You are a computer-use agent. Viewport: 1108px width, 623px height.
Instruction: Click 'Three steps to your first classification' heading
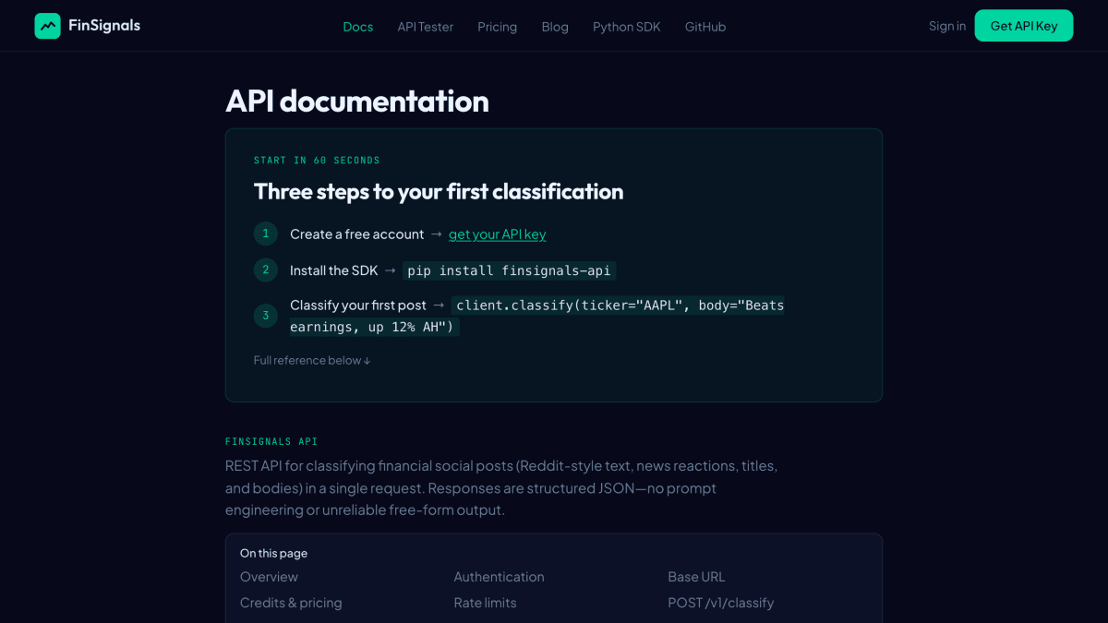coord(439,192)
